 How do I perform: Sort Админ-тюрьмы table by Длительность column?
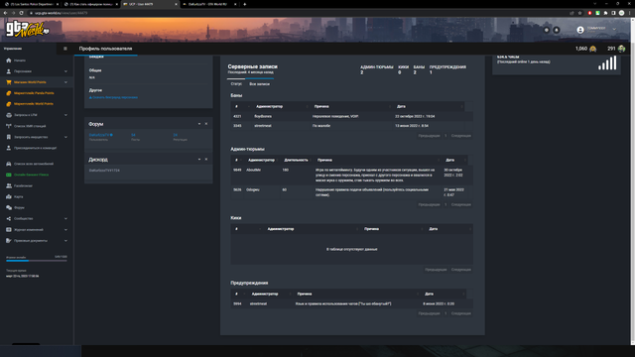point(296,160)
